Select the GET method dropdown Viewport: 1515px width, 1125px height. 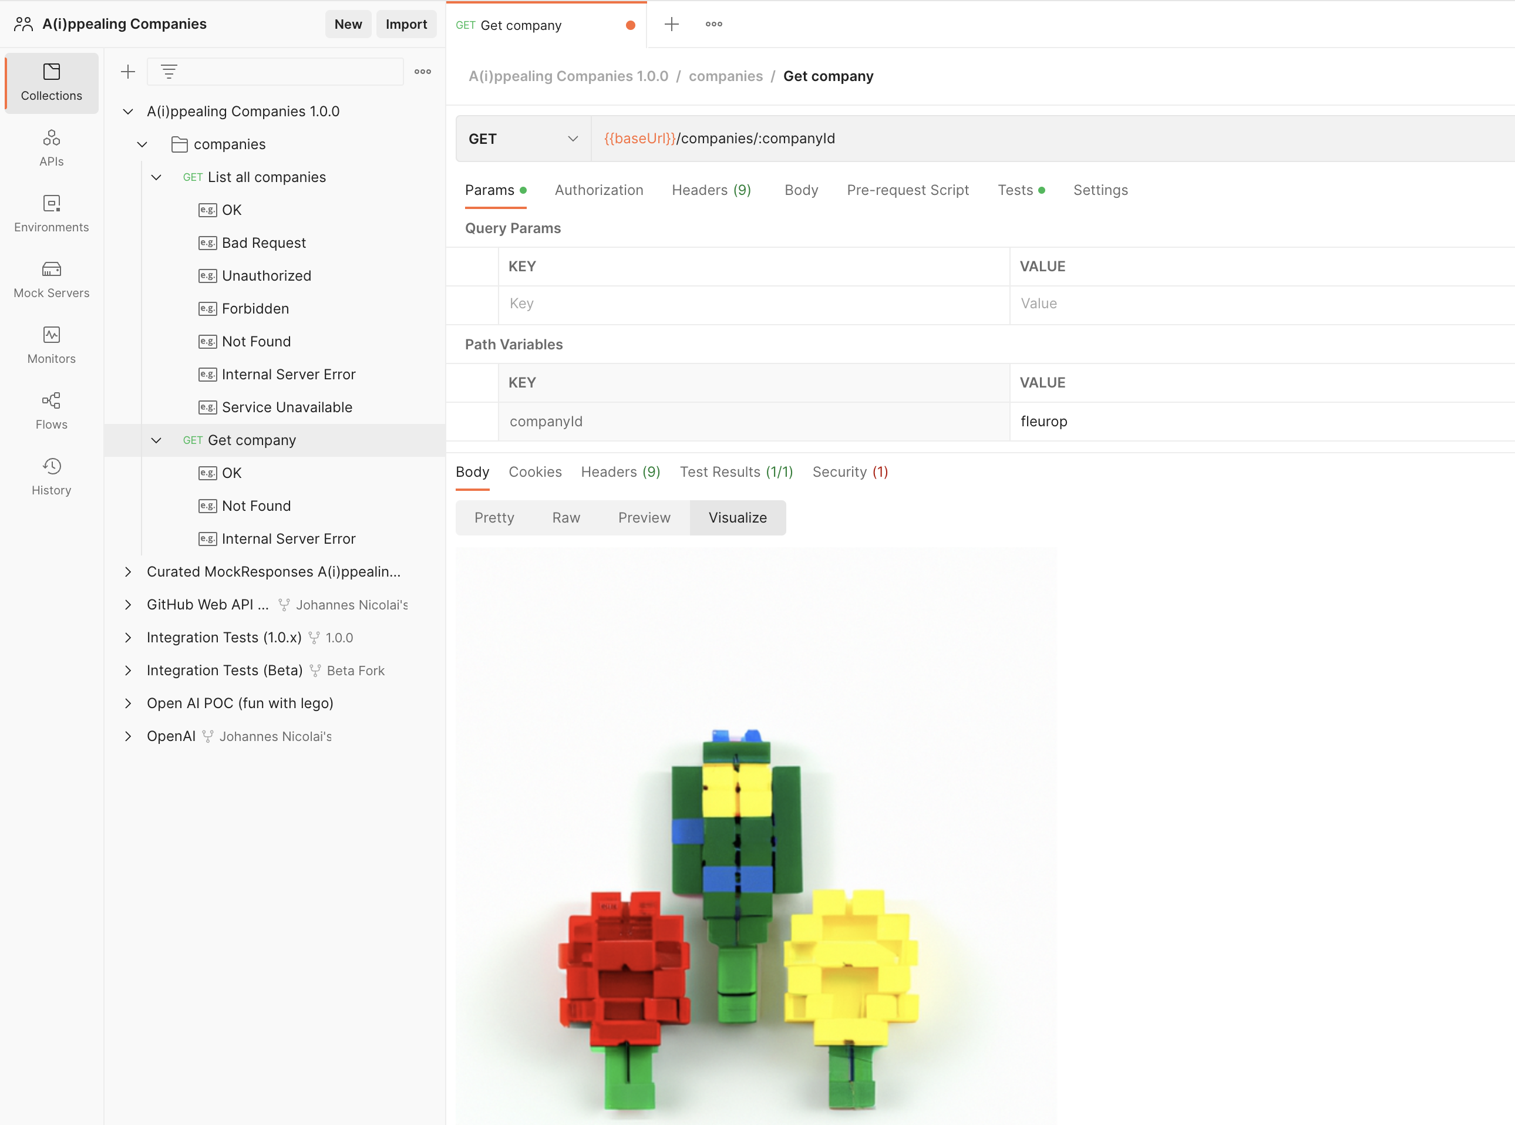[x=523, y=138]
